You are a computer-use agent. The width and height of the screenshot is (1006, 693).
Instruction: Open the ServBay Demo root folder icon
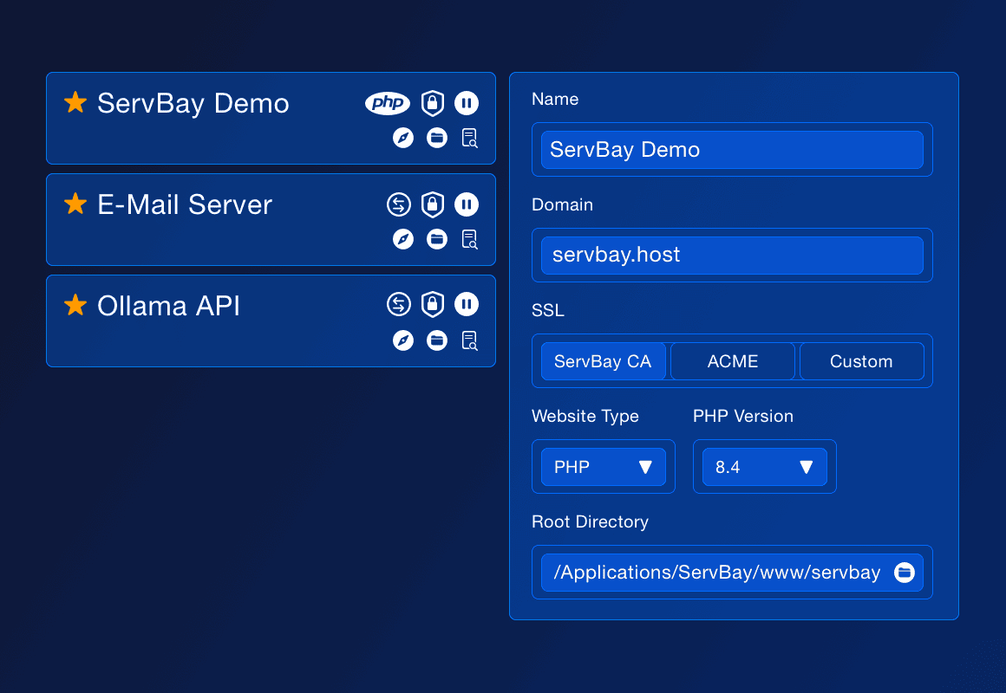click(437, 138)
